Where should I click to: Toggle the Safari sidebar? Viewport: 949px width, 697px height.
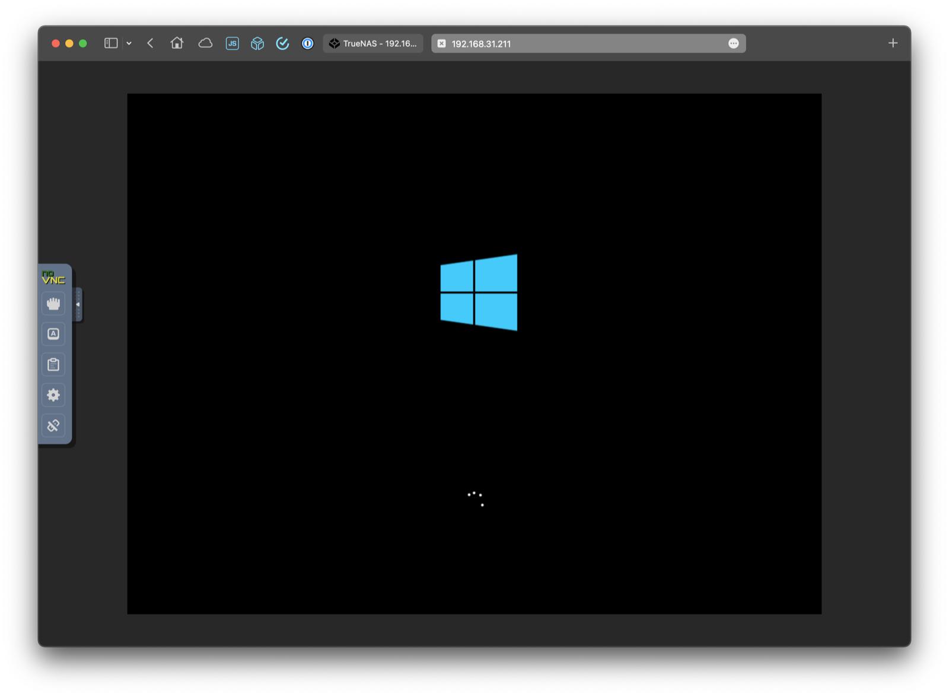coord(112,43)
